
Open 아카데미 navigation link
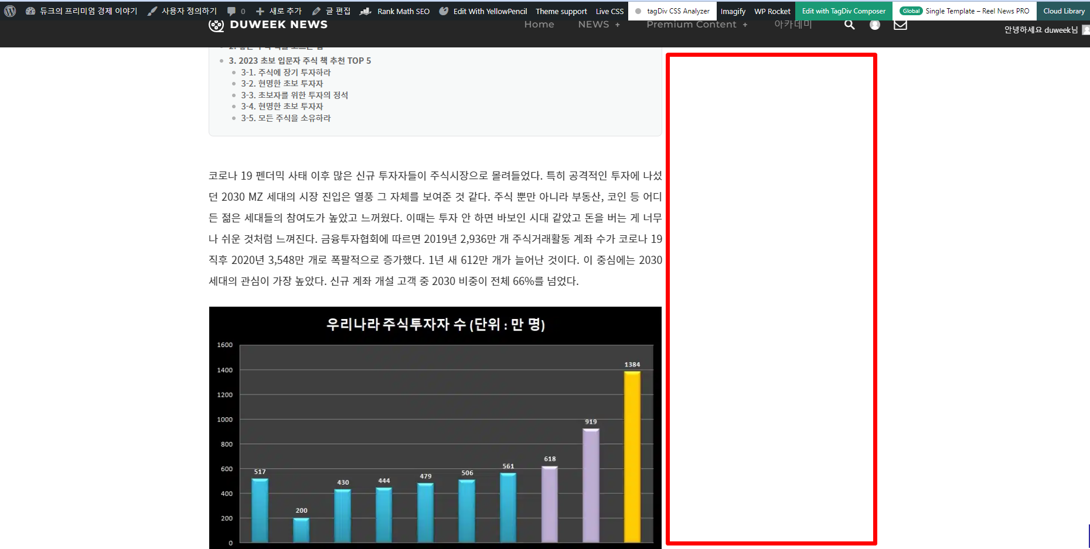coord(793,25)
